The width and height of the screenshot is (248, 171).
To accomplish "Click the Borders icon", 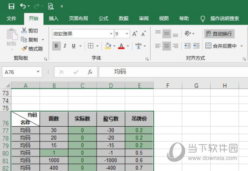I will (90, 46).
